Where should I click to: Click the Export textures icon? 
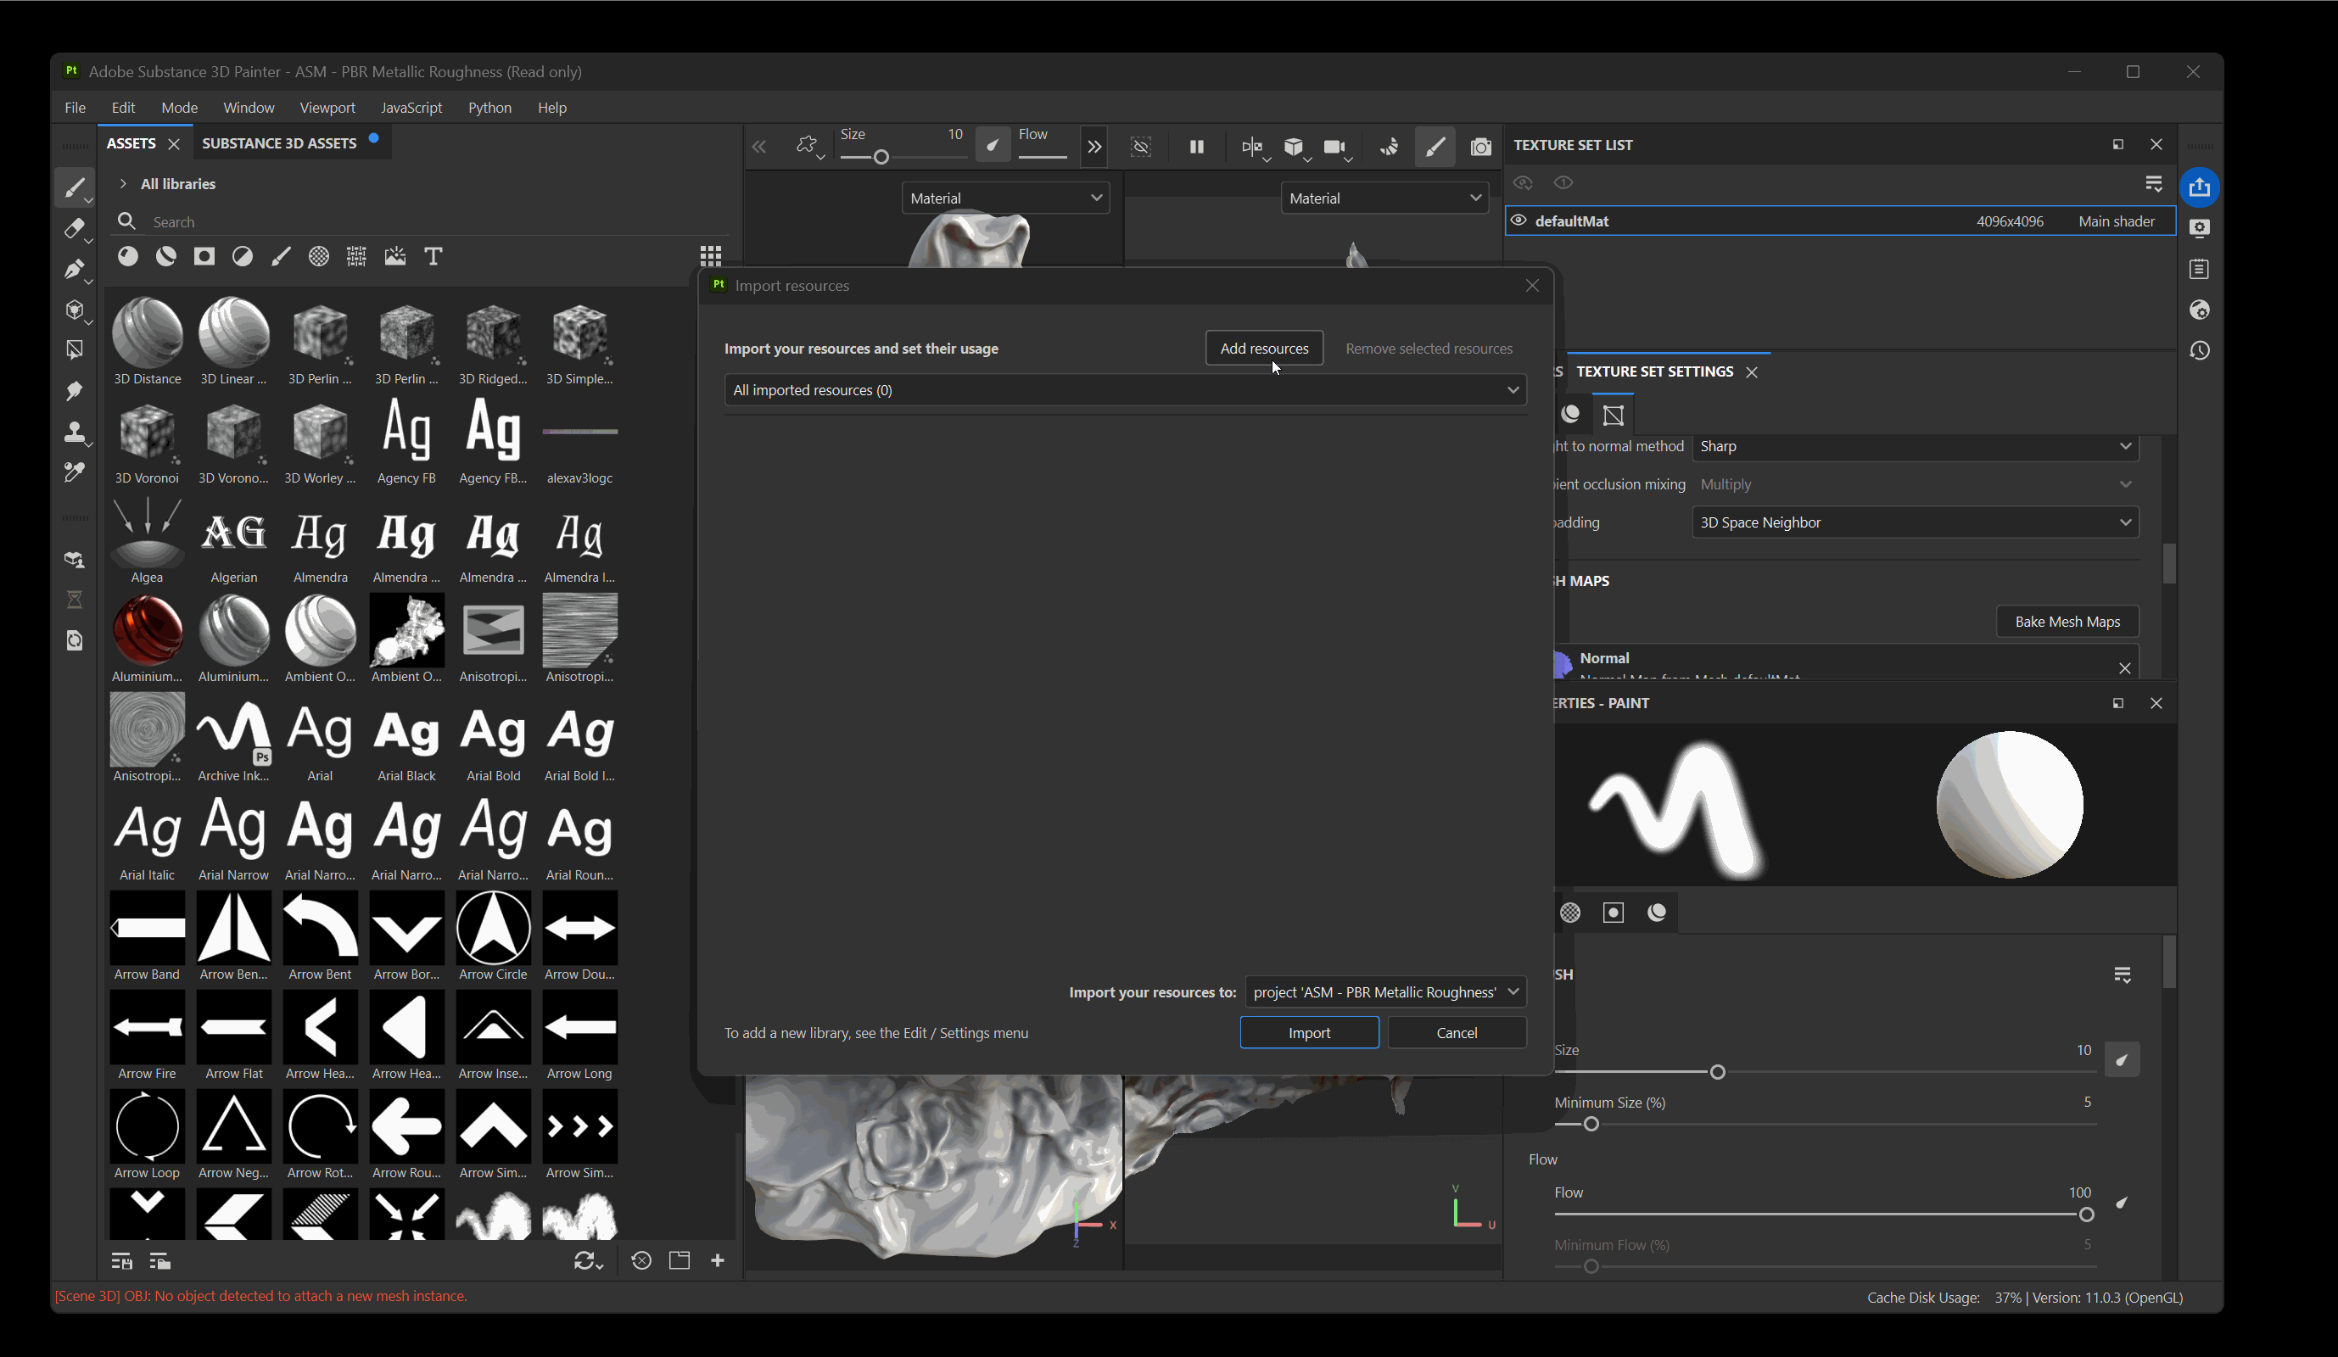point(2199,187)
